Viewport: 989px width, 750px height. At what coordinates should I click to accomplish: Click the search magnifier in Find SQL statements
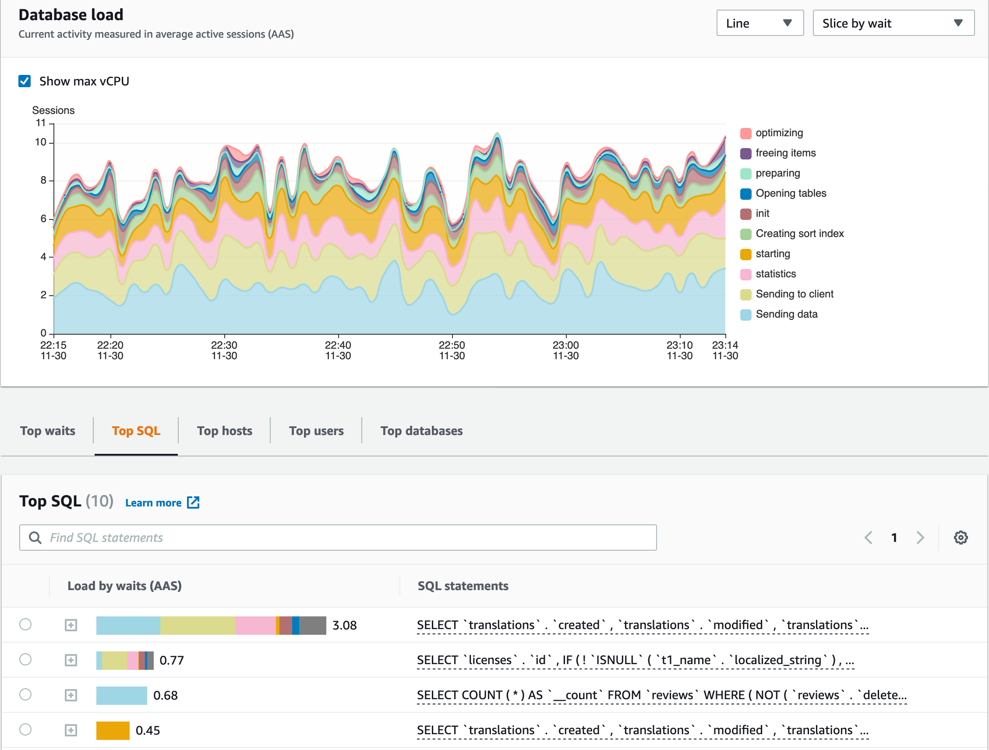tap(36, 538)
